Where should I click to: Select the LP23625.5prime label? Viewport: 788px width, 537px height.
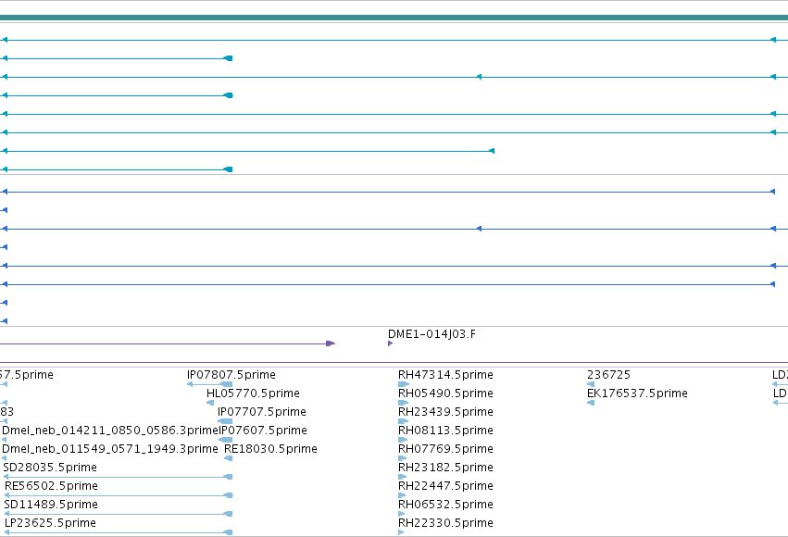tap(50, 523)
